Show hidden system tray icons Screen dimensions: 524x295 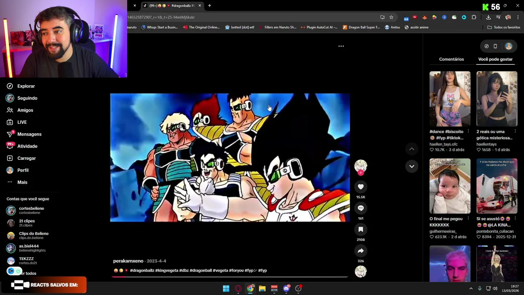(x=471, y=288)
